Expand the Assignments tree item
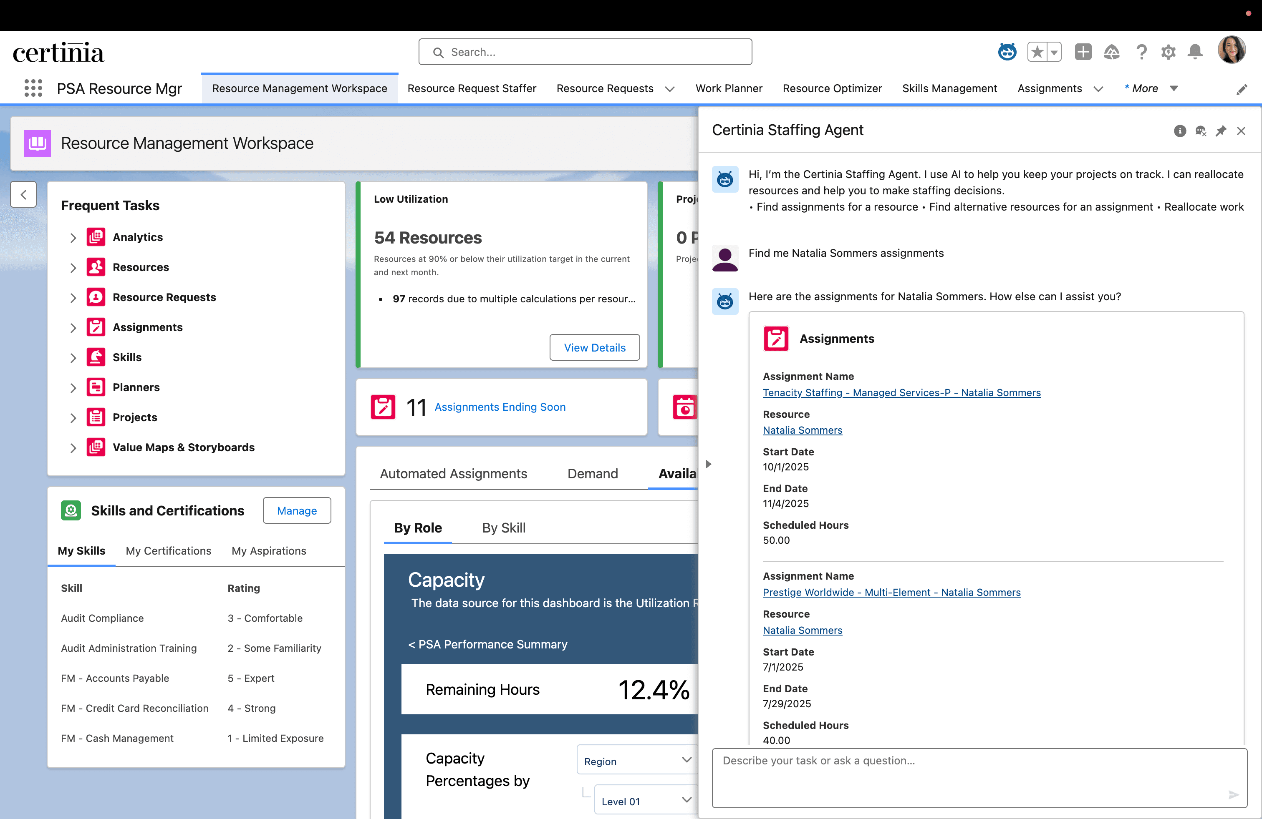 tap(73, 328)
